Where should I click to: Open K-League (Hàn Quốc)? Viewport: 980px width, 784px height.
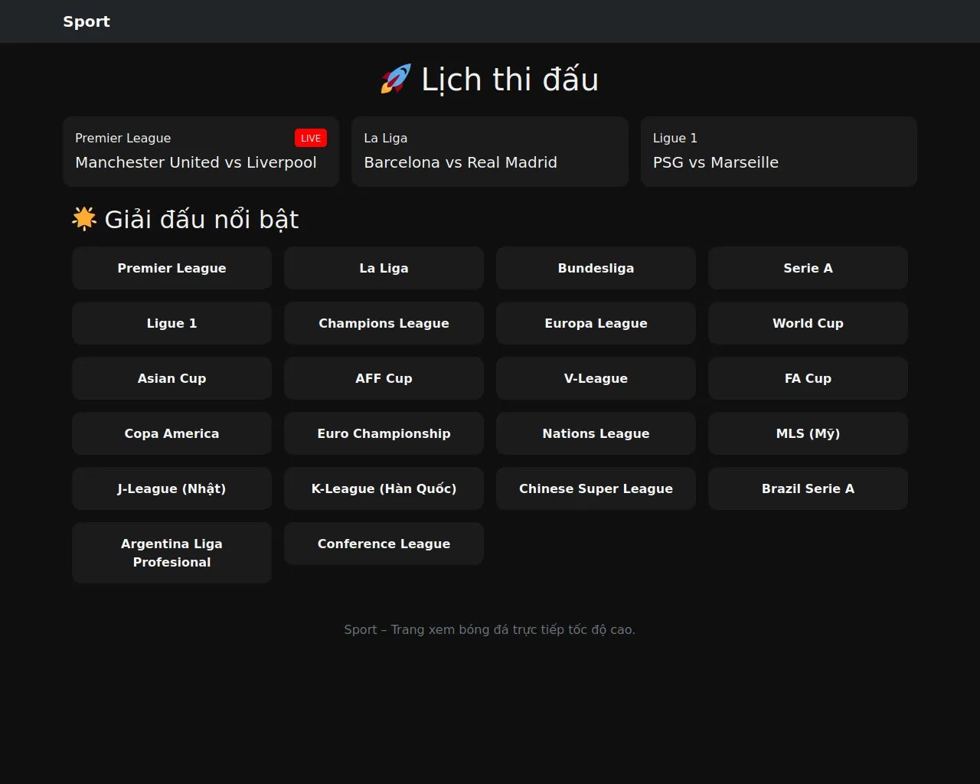pyautogui.click(x=384, y=488)
